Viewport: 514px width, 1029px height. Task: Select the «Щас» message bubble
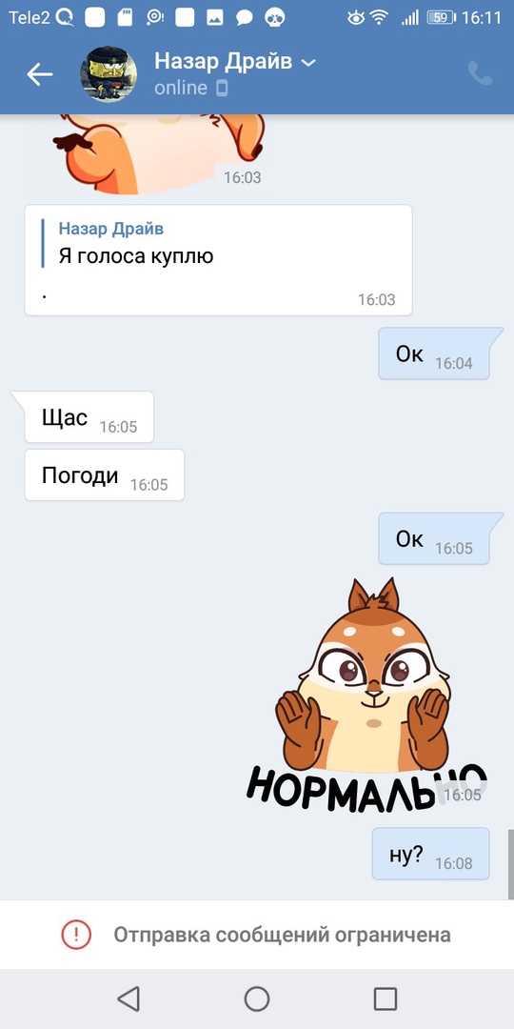[89, 416]
